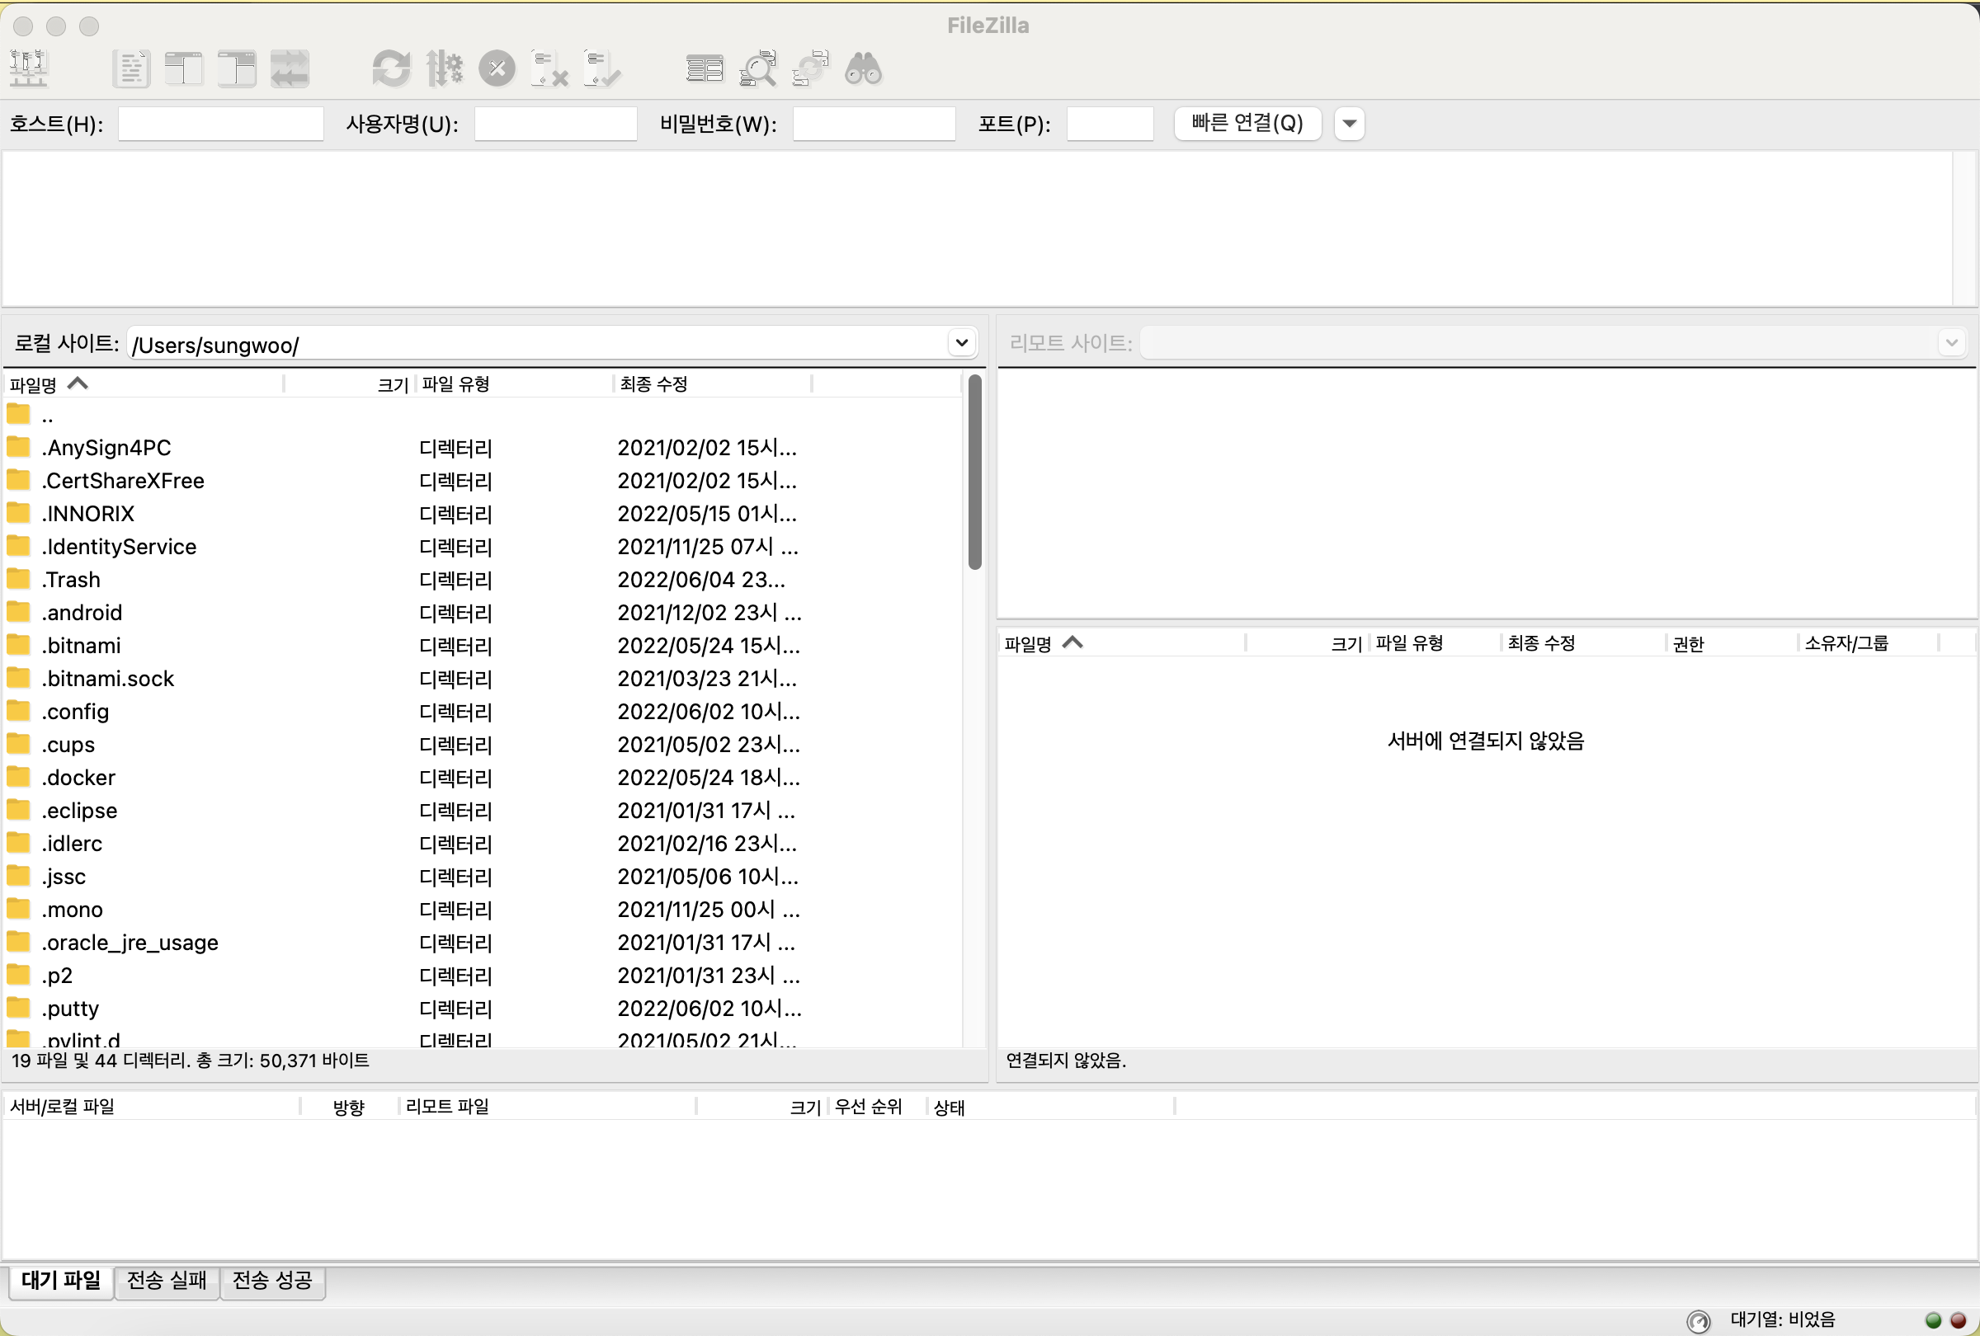Expand the local site path dropdown
This screenshot has height=1336, width=1980.
point(961,343)
